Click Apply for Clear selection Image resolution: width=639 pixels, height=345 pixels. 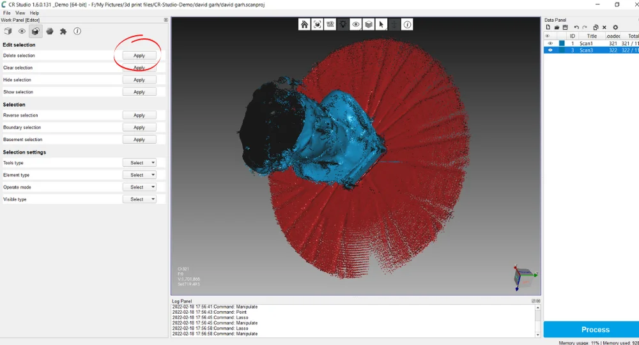139,68
